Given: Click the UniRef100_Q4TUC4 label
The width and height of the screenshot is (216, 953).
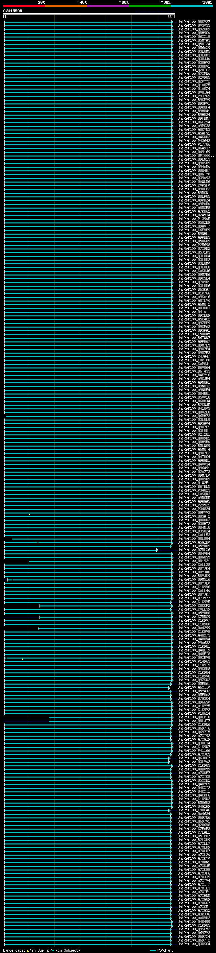Looking at the screenshot, I should tap(194, 457).
